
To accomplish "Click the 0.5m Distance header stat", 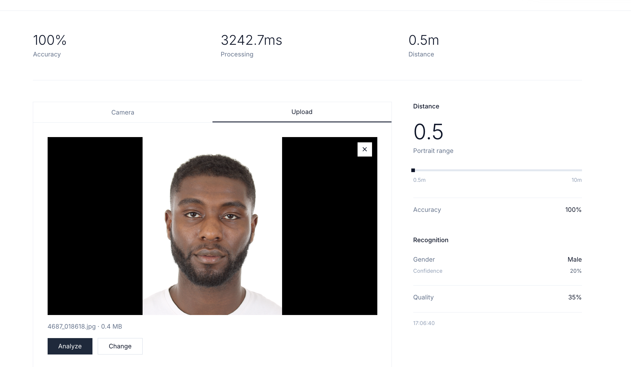I will 424,40.
